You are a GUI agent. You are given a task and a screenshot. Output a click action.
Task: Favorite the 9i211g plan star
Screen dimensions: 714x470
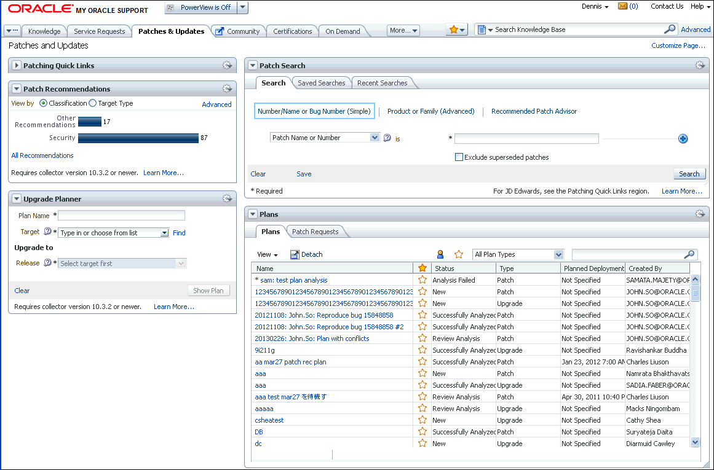[x=422, y=350]
